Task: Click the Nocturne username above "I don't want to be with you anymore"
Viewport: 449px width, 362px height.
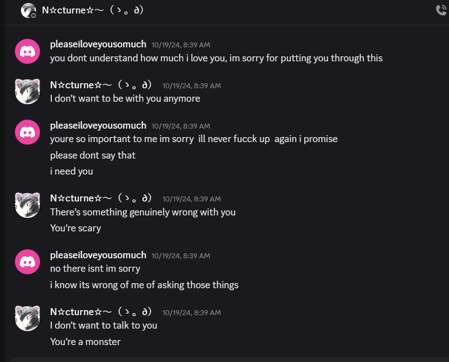Action: point(101,85)
